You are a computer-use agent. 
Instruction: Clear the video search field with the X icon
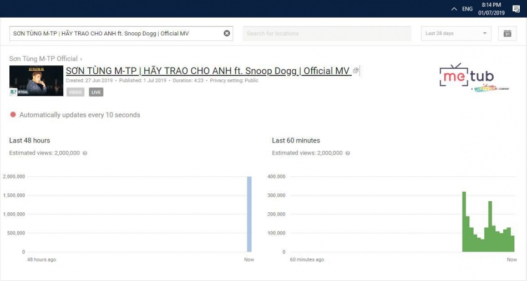227,33
